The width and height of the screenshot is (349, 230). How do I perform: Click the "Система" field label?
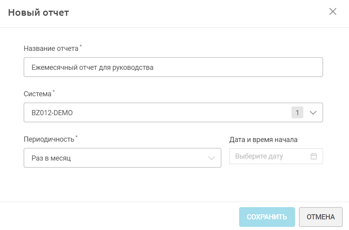pos(37,94)
